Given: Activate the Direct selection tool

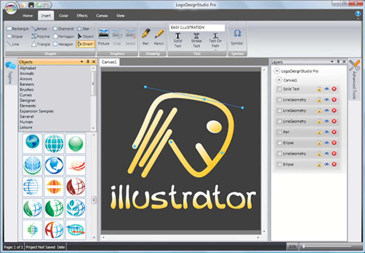Looking at the screenshot, I should (x=85, y=44).
